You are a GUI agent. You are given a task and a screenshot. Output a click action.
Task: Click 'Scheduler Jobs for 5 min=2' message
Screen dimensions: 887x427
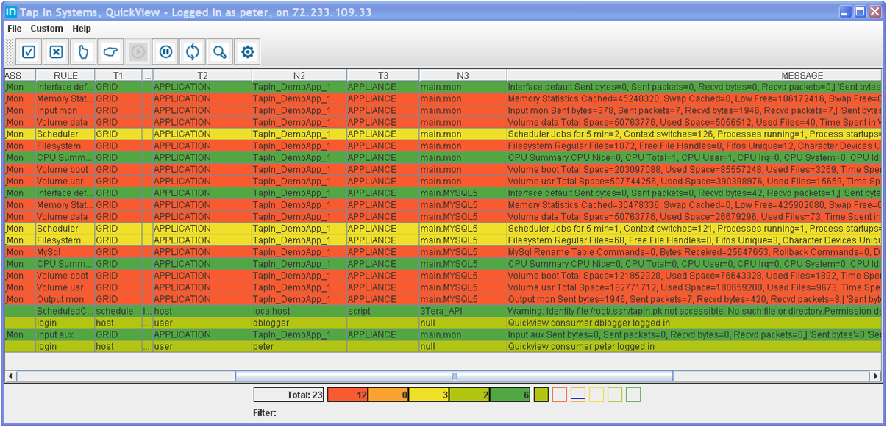click(x=694, y=134)
